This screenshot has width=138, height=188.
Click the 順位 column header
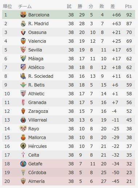[7, 6]
